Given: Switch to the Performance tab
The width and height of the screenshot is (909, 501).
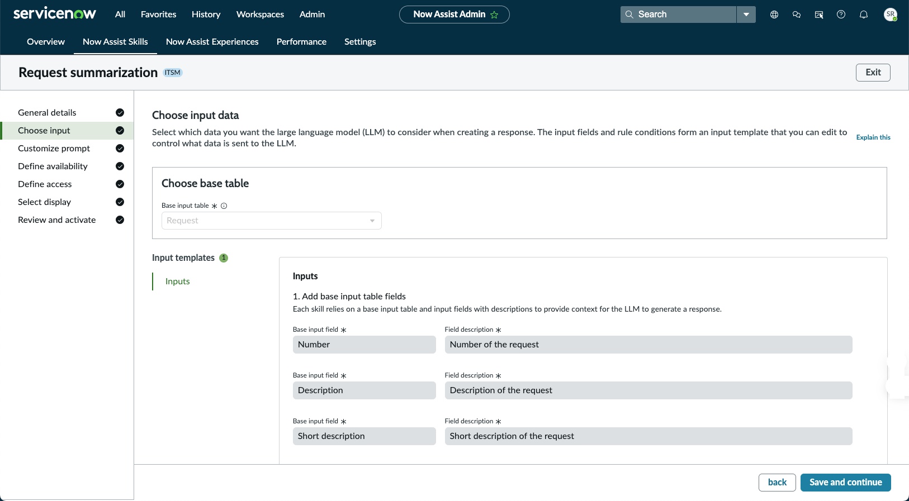Looking at the screenshot, I should click(301, 42).
